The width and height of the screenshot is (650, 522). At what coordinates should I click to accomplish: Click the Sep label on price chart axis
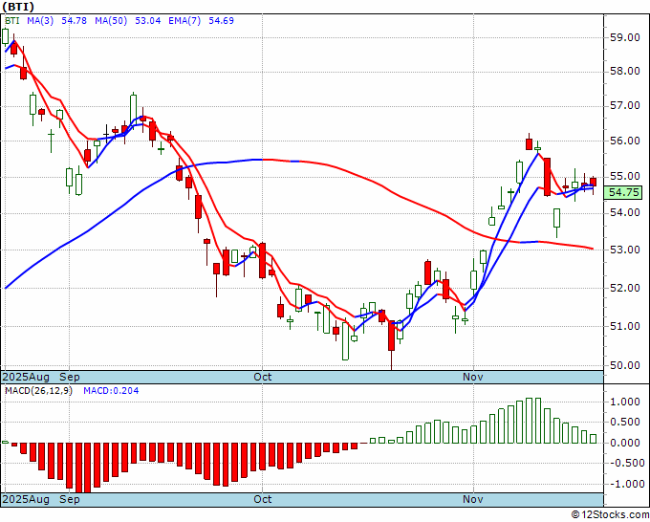pyautogui.click(x=69, y=377)
